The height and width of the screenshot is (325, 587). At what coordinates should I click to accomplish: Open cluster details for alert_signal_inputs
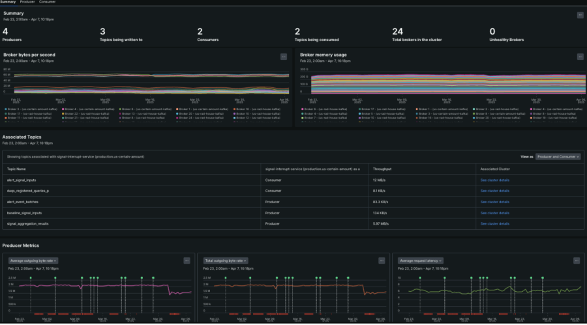click(x=494, y=179)
